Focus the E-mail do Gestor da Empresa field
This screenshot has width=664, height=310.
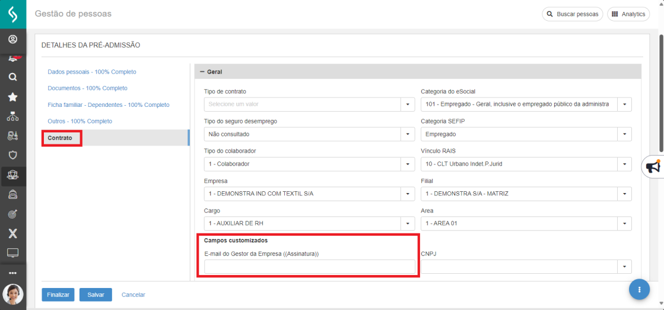tap(309, 267)
